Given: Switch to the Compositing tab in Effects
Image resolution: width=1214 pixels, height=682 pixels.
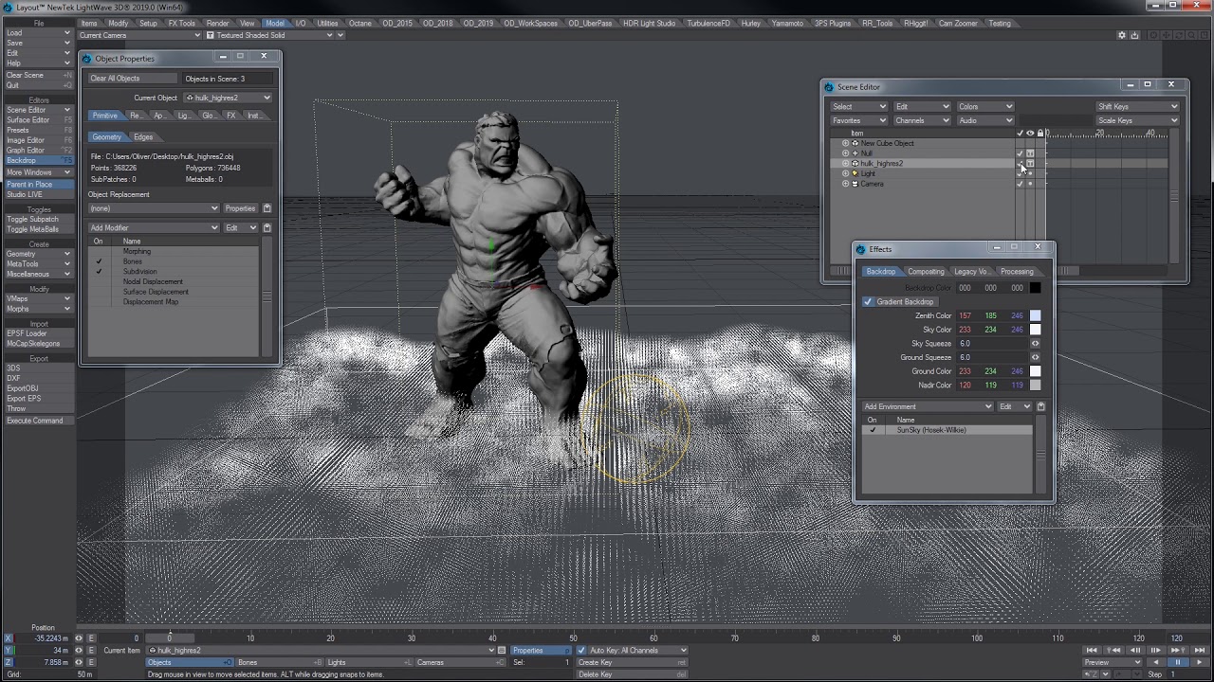Looking at the screenshot, I should click(x=926, y=272).
